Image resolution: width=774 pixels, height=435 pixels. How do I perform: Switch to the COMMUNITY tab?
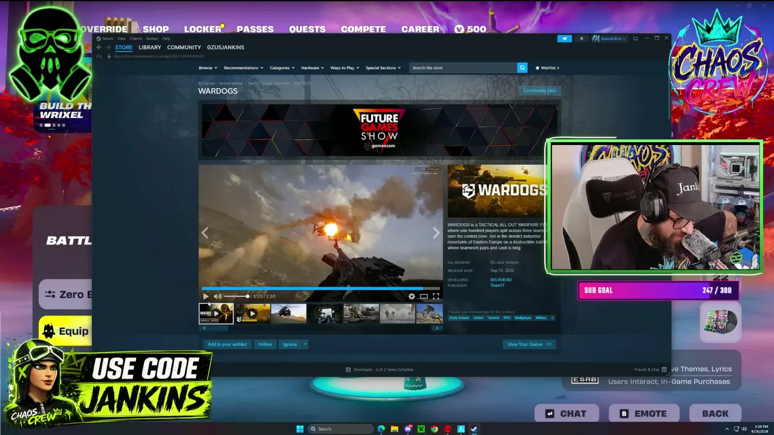184,47
